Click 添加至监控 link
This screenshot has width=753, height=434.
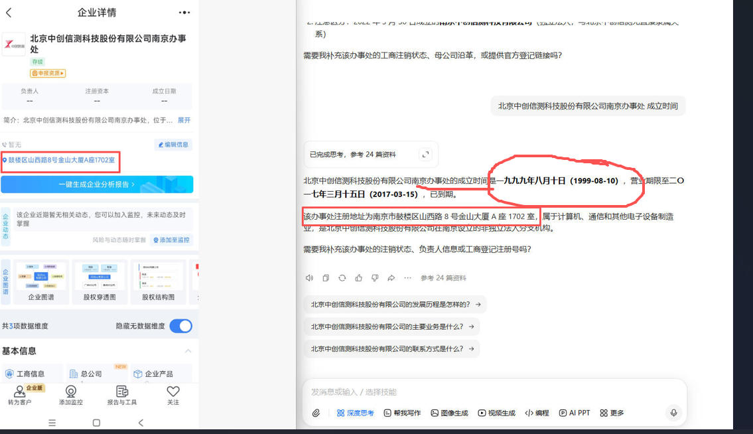(171, 240)
